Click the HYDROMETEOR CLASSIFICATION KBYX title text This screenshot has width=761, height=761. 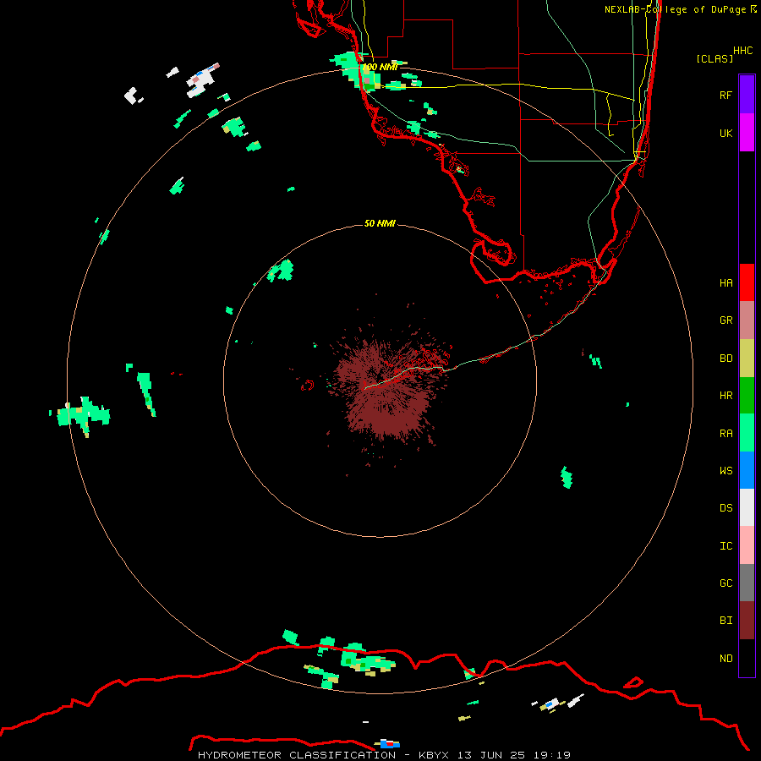coord(384,755)
